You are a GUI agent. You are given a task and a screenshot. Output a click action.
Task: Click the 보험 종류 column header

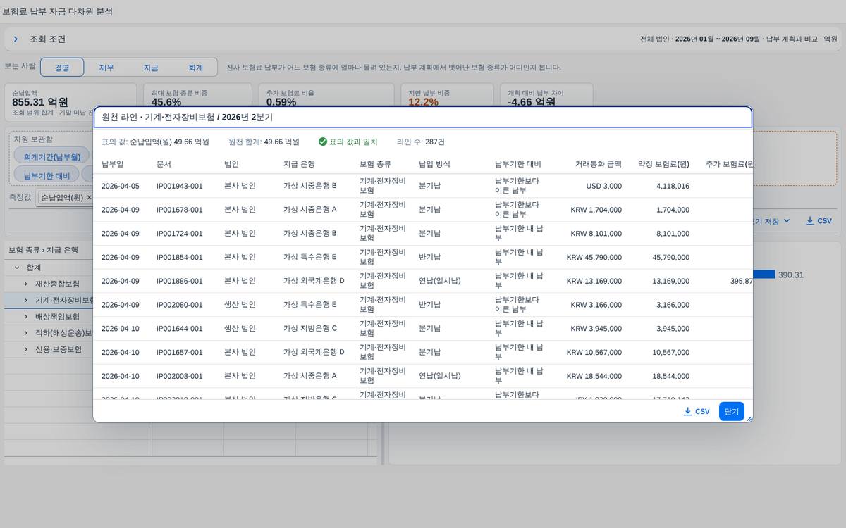click(375, 164)
